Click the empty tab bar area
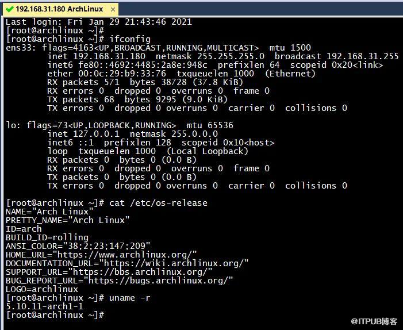 click(260, 9)
